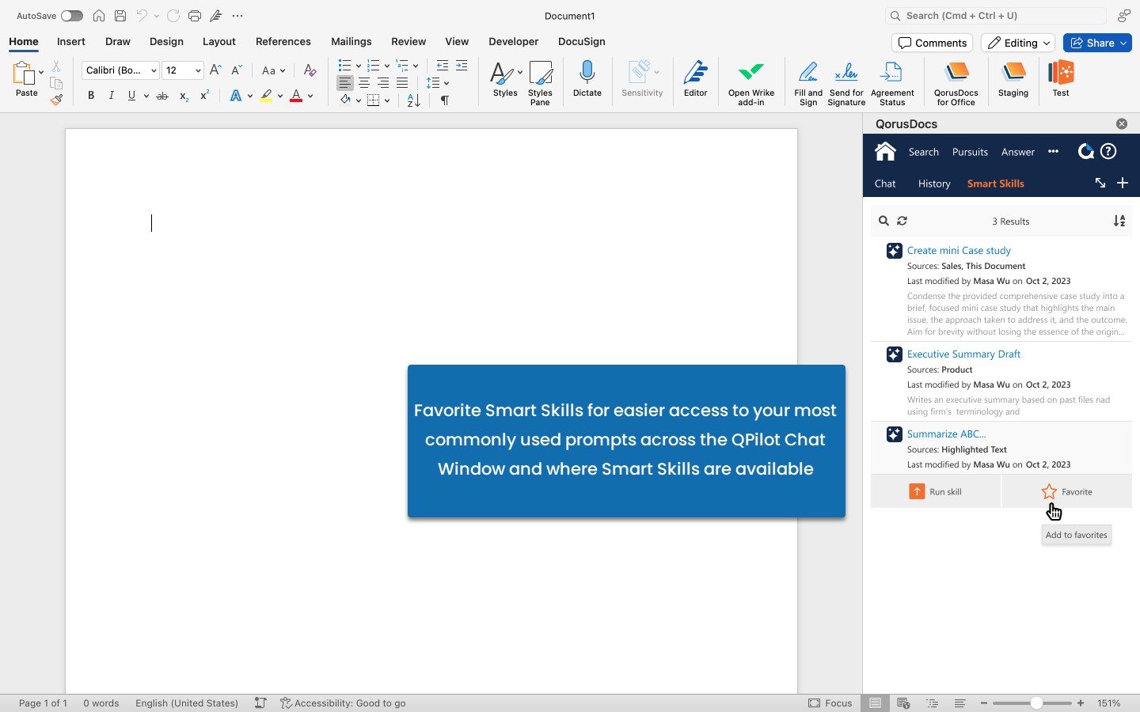Click the English (United States) language indicator
The image size is (1140, 712).
click(x=187, y=703)
